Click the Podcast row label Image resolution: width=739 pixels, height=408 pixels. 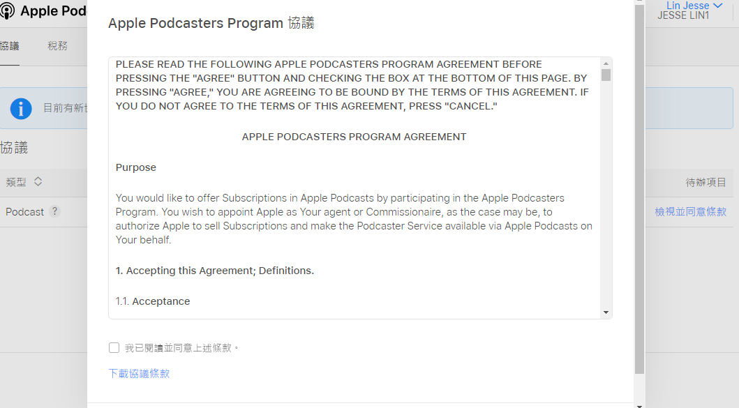point(24,212)
